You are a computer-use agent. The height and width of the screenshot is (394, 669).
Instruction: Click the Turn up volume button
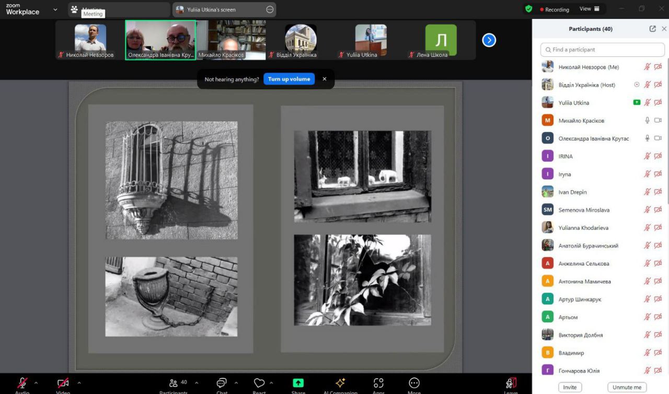pos(289,79)
